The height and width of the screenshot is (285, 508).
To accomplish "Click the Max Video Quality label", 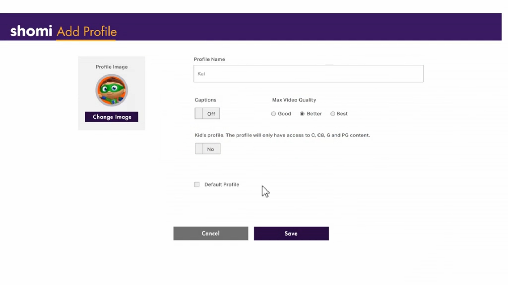I will click(x=294, y=100).
